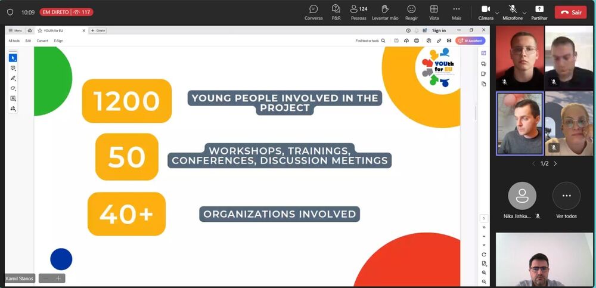The image size is (596, 288).
Task: Open the comments side panel
Action: (x=483, y=64)
